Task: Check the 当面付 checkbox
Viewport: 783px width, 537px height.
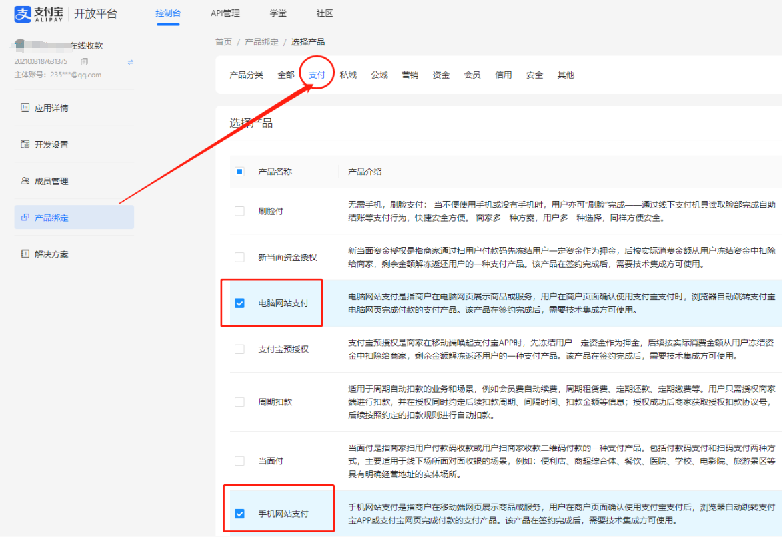Action: click(240, 460)
